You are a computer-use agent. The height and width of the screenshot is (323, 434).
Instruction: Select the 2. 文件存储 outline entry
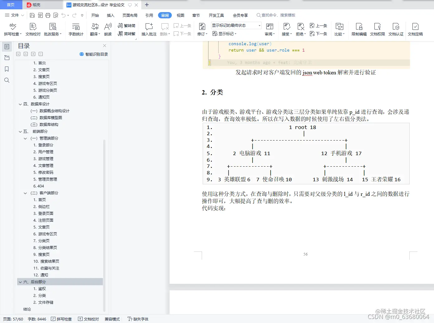(43, 302)
